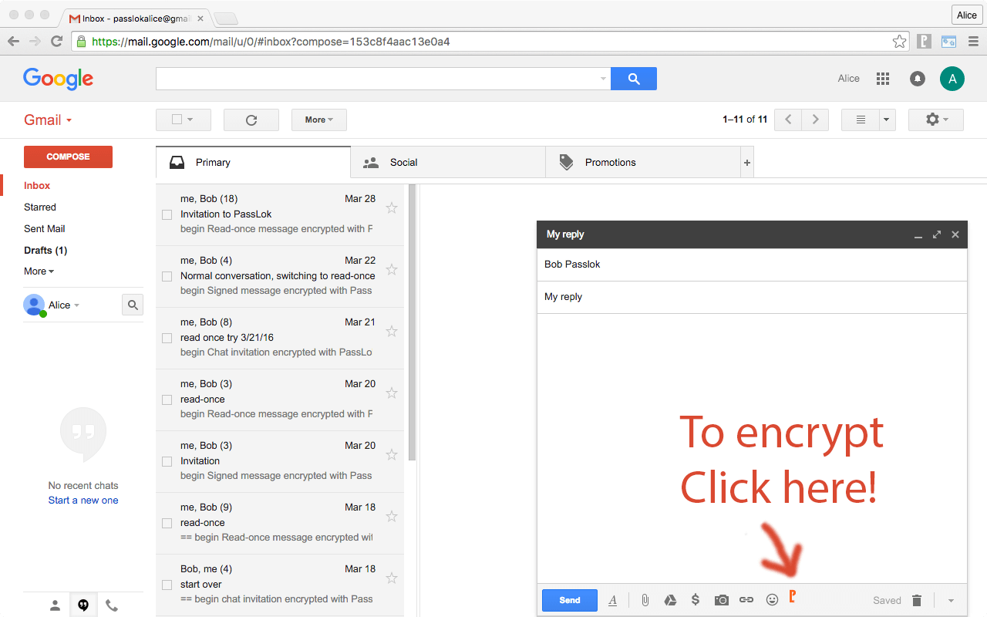The width and height of the screenshot is (987, 617).
Task: Insert a photo with the camera icon
Action: pyautogui.click(x=721, y=600)
